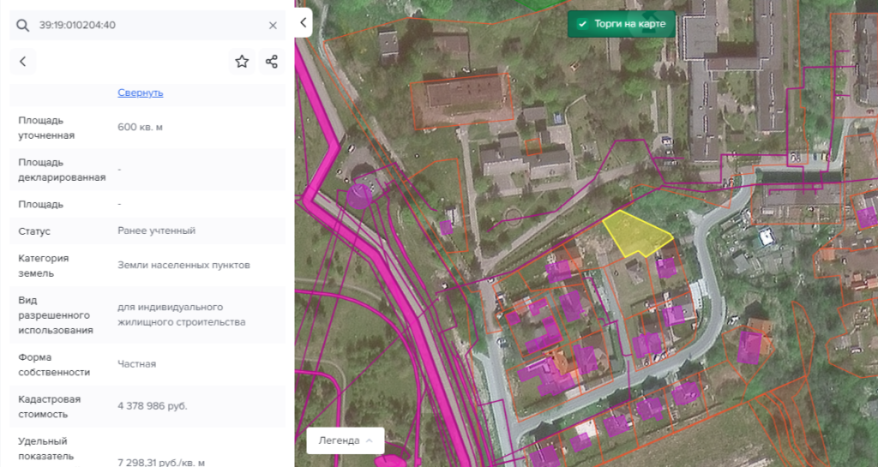Collapse the side info panel chevron

coord(303,23)
